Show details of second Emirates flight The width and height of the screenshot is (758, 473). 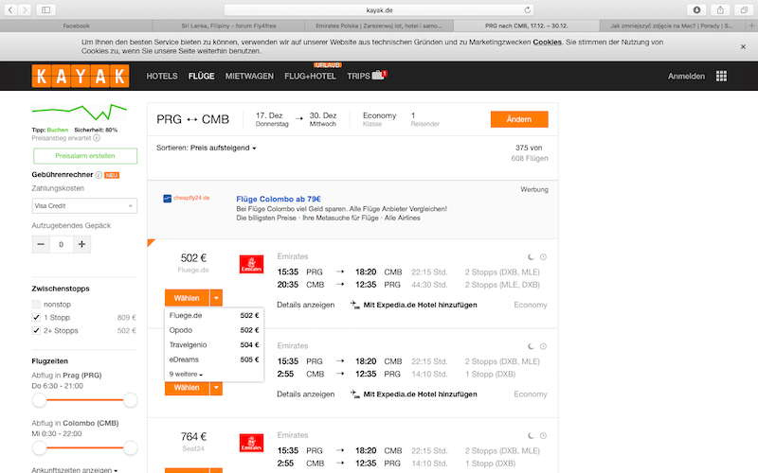305,394
